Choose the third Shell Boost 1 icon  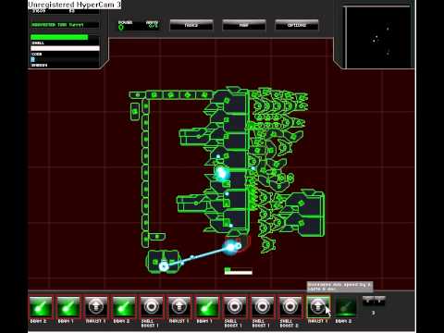coord(263,307)
